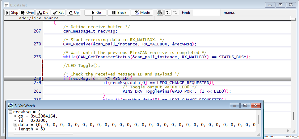Click line number 279 in the listing
Viewport: 299px width, 139px height.
point(37,83)
